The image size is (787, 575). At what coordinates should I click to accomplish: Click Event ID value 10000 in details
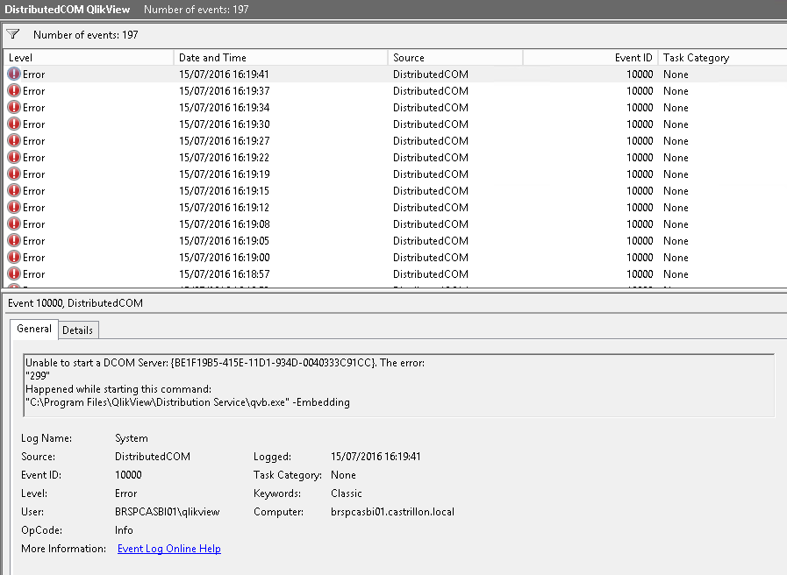(128, 475)
